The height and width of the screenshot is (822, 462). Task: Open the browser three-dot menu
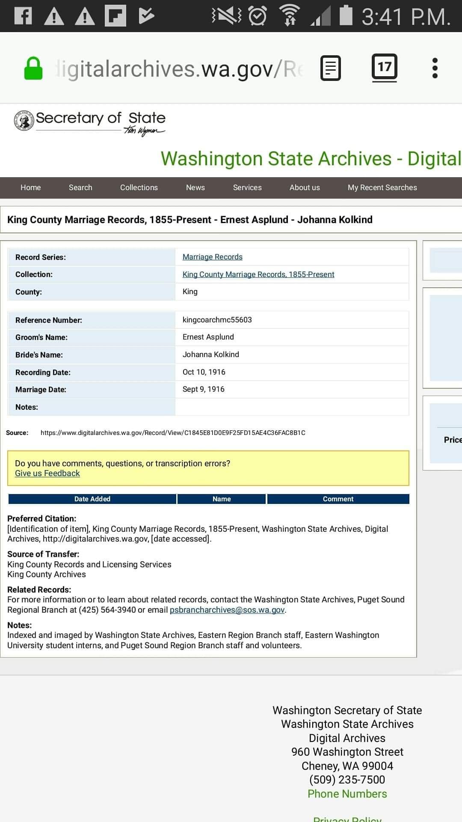[435, 68]
